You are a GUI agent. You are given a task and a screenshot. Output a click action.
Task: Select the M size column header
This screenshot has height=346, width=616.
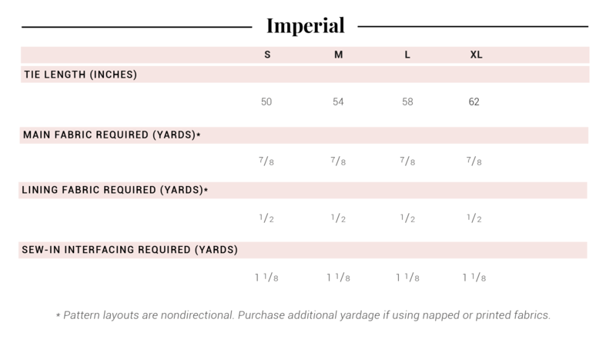tap(338, 55)
